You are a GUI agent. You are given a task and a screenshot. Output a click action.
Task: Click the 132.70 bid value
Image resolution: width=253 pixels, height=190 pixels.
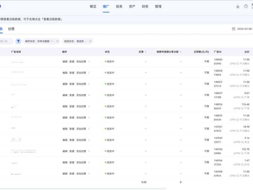(x=246, y=149)
